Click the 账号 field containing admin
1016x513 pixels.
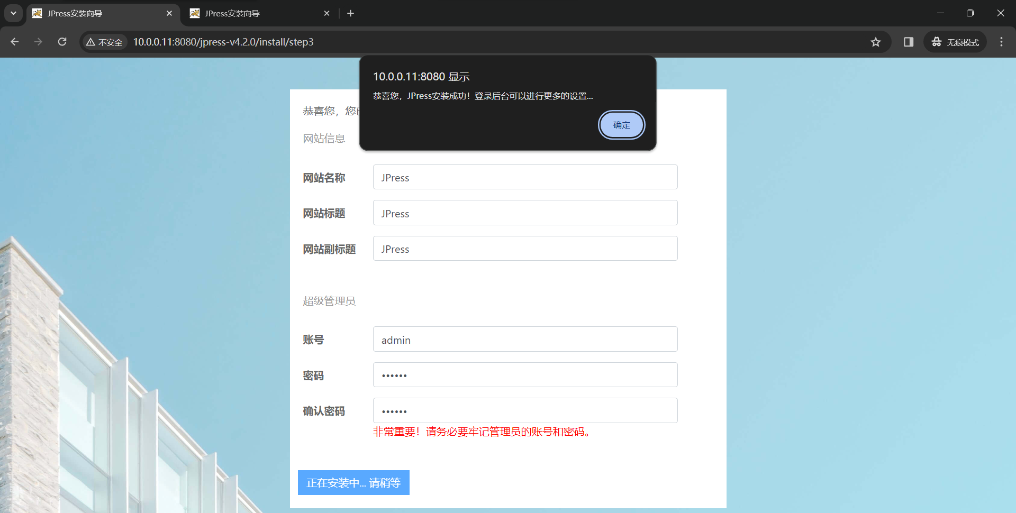(525, 339)
